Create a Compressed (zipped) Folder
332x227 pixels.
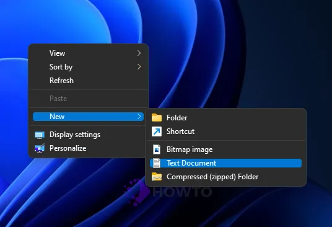click(225, 177)
